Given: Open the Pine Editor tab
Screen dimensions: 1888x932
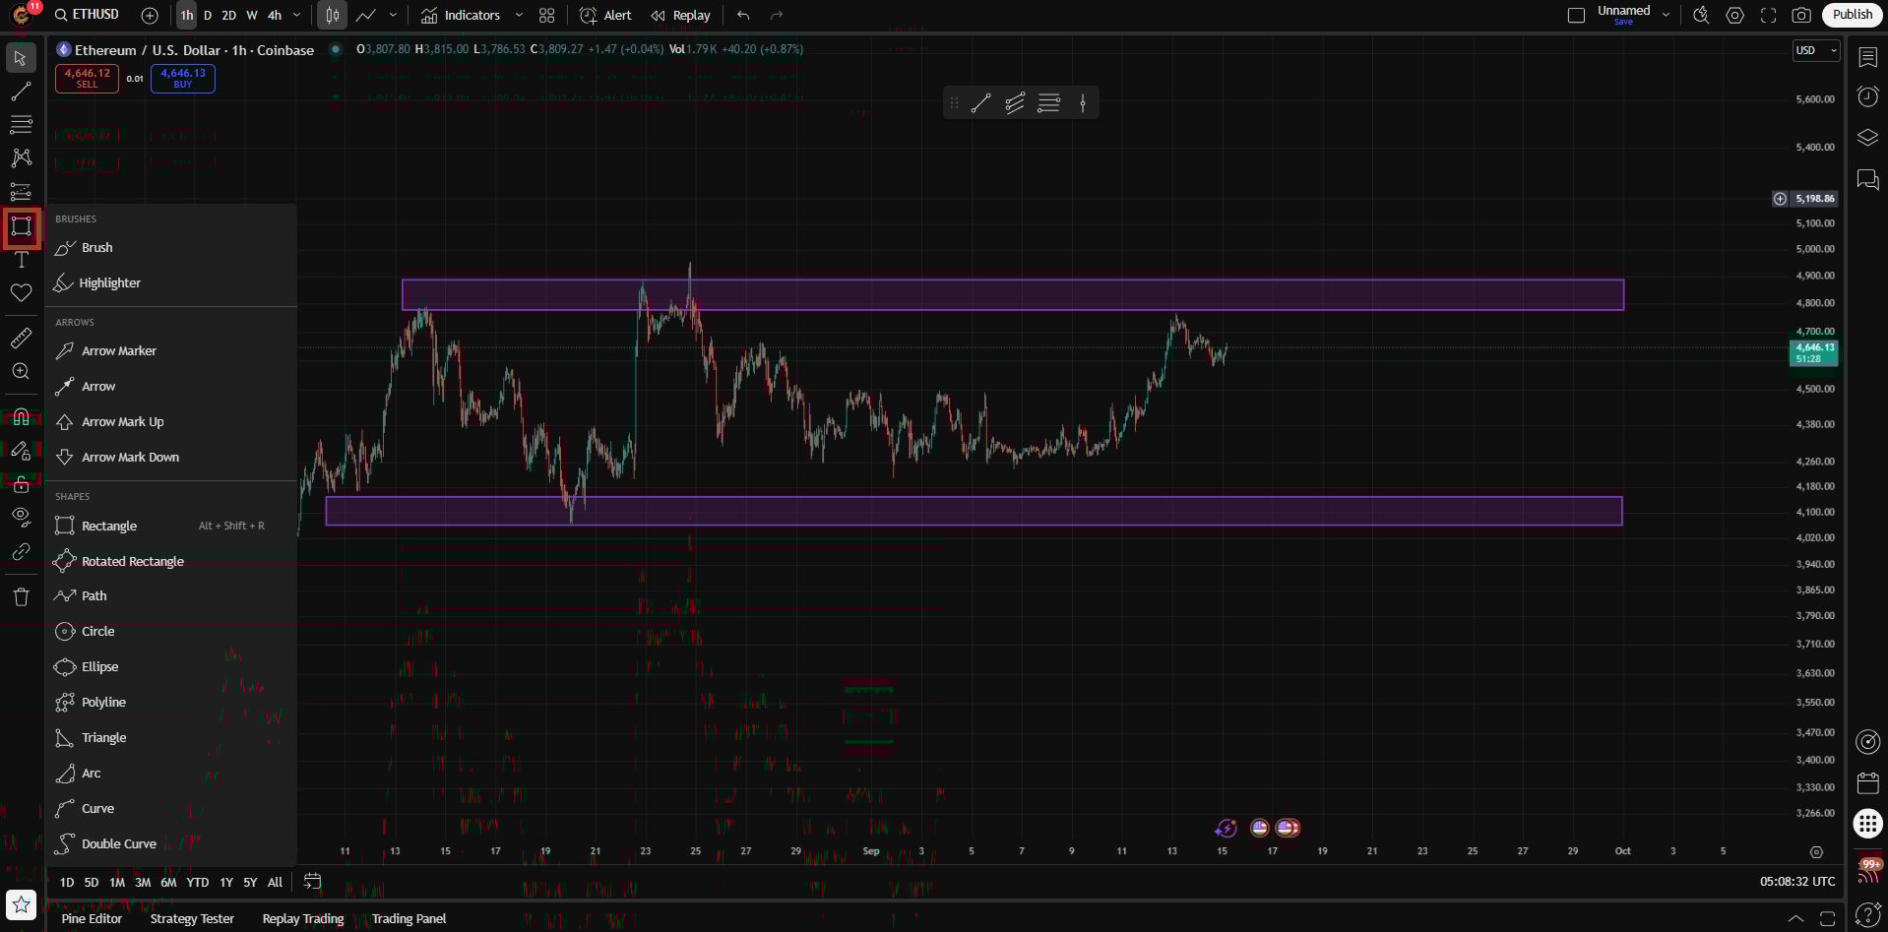Looking at the screenshot, I should tap(92, 918).
